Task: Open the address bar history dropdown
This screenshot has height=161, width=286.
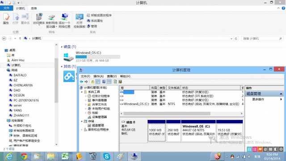Action: coord(231,39)
